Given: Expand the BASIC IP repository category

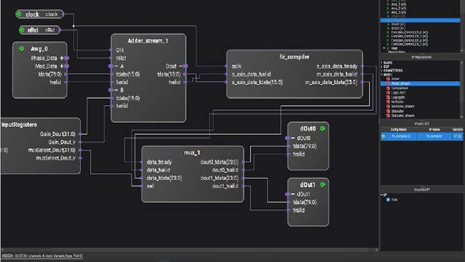Looking at the screenshot, I should point(382,63).
